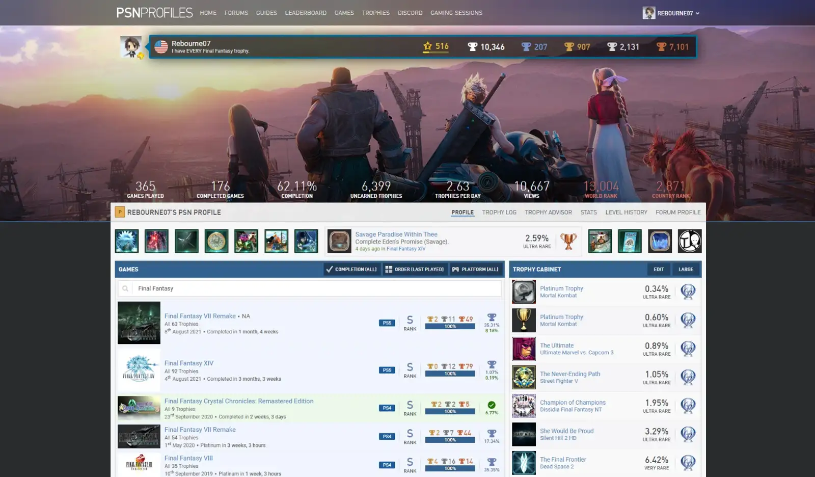Screen dimensions: 815x477
Task: Click the Savage Paradise Within Thee trophy icon
Action: click(x=339, y=241)
